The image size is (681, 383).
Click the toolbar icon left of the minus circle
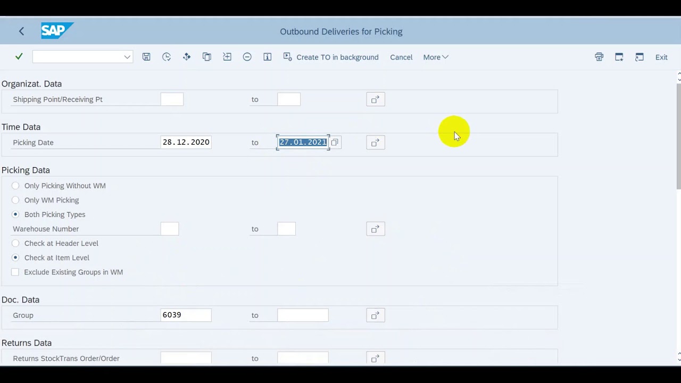coord(227,57)
